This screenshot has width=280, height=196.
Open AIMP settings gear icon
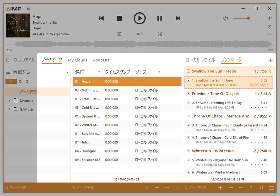point(28,9)
